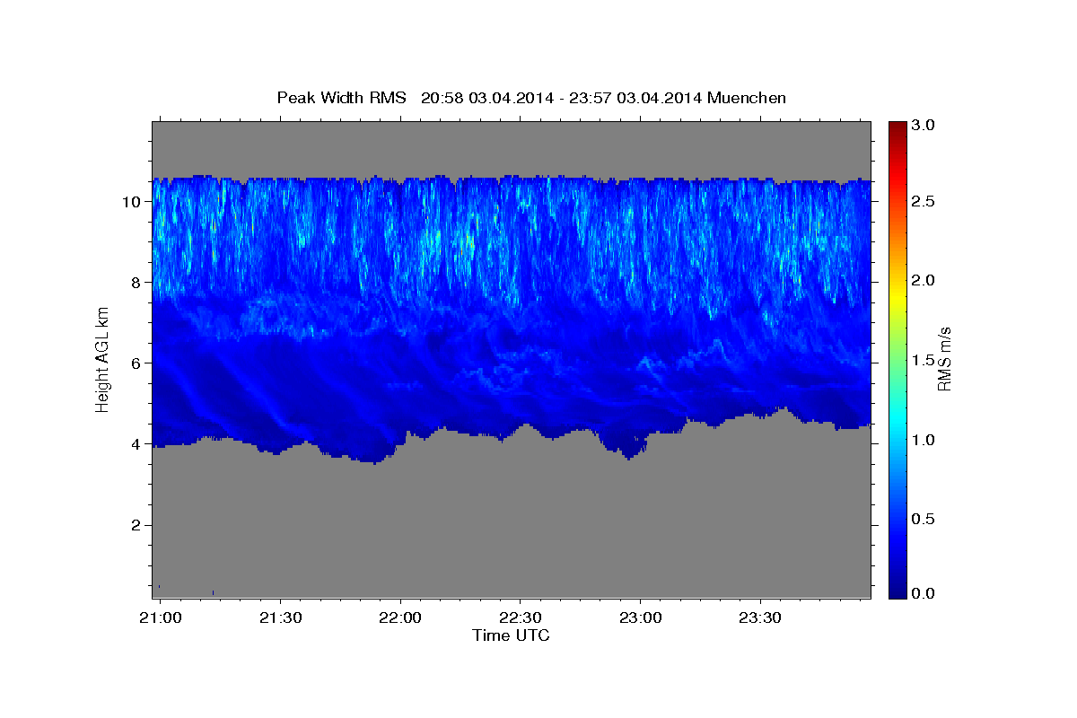Screen dimensions: 1077x718
Task: Click the '22:00' time axis label
Action: (401, 618)
